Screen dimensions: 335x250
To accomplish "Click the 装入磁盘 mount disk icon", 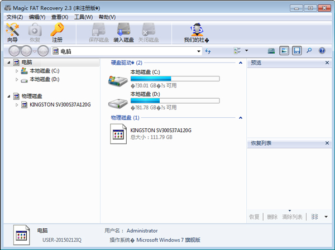I will pyautogui.click(x=123, y=33).
